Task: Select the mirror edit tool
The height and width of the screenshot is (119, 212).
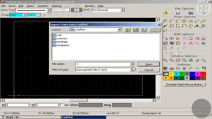Action: coord(197,38)
